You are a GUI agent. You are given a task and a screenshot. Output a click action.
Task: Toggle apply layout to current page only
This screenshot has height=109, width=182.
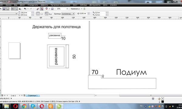click(x=50, y=14)
